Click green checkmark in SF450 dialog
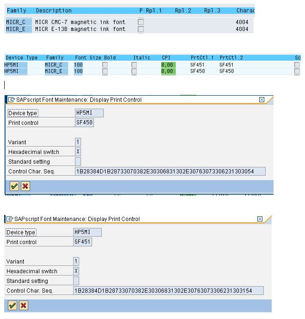The height and width of the screenshot is (319, 305). pos(14,186)
